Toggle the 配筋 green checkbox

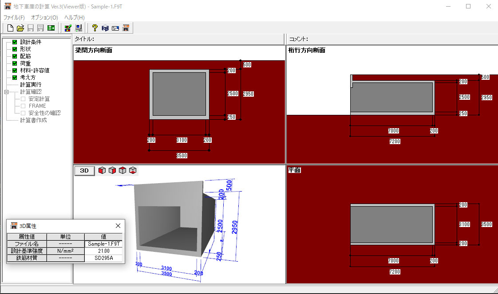15,56
